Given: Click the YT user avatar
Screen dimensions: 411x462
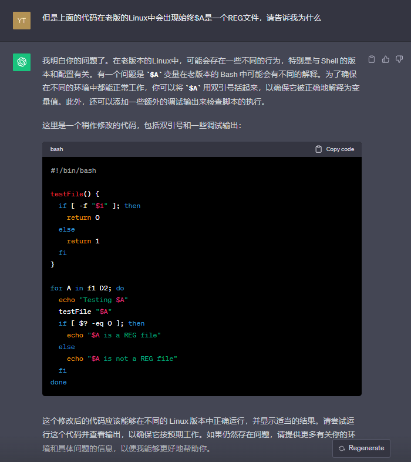Looking at the screenshot, I should point(22,21).
